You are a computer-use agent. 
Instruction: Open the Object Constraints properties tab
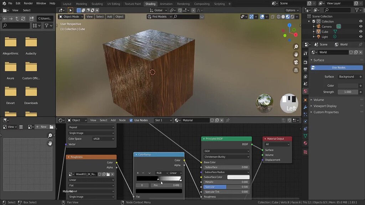305,129
